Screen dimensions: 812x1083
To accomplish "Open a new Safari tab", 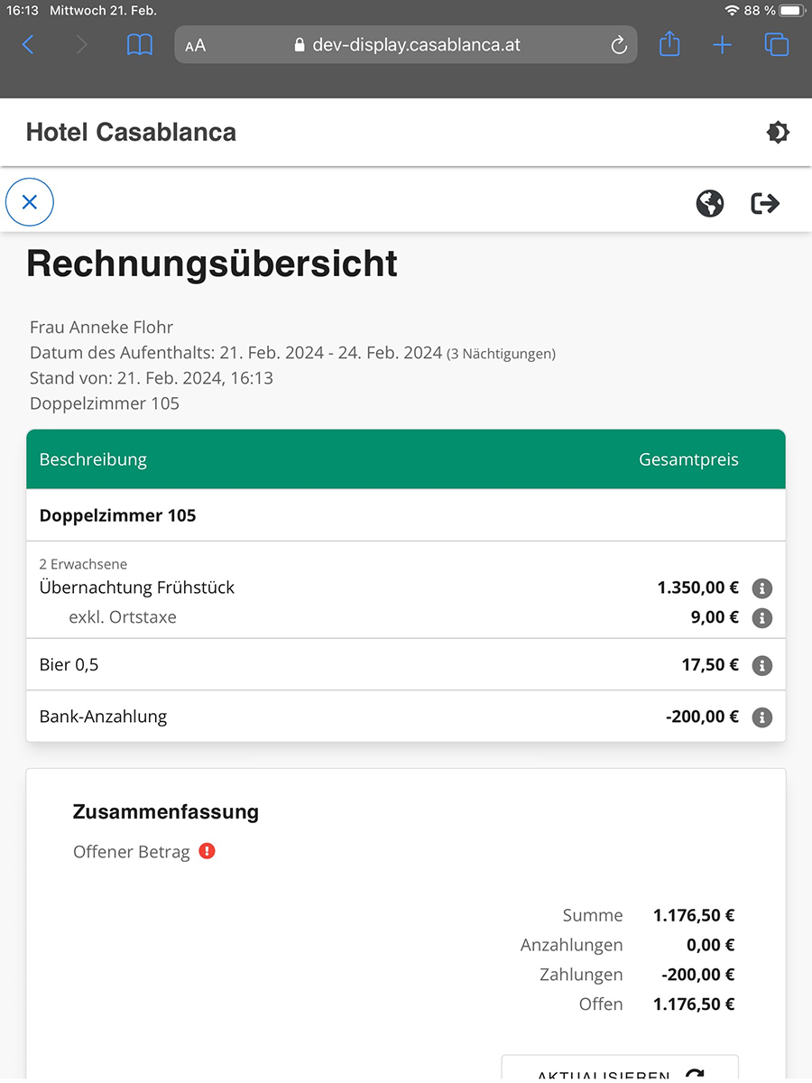I will pyautogui.click(x=723, y=44).
